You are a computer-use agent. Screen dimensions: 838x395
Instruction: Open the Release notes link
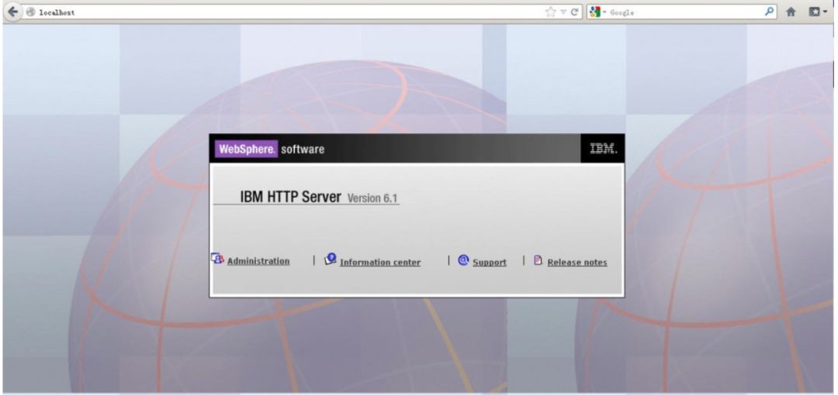(577, 262)
